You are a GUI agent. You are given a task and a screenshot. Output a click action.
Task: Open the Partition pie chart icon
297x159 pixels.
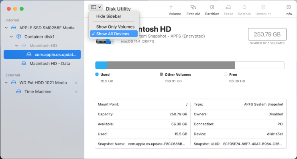212,7
